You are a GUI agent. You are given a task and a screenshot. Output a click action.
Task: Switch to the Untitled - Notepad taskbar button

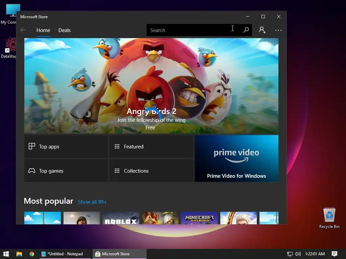pos(65,254)
